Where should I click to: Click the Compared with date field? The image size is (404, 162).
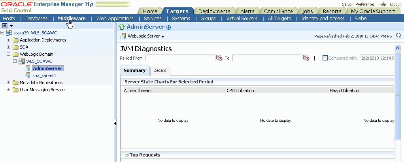point(377,58)
